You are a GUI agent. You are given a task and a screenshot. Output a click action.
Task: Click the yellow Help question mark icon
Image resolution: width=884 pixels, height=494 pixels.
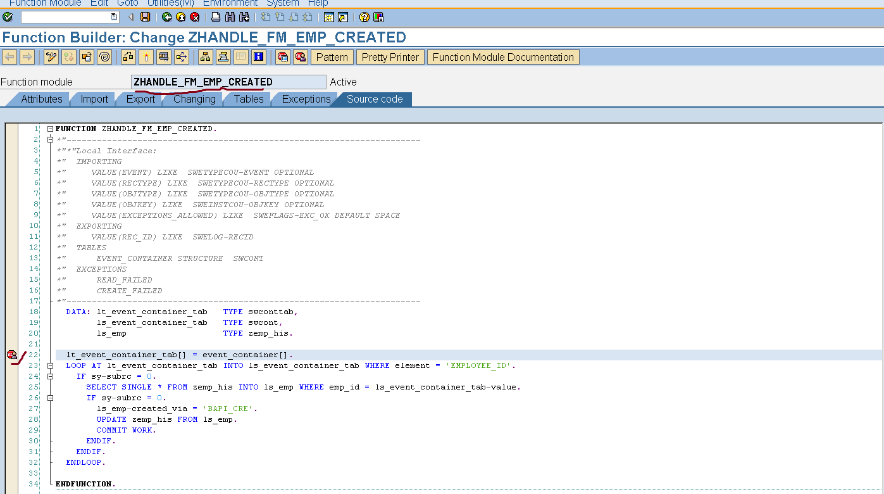click(x=364, y=17)
